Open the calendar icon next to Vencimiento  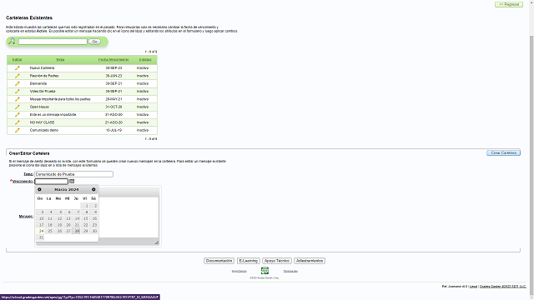(72, 182)
